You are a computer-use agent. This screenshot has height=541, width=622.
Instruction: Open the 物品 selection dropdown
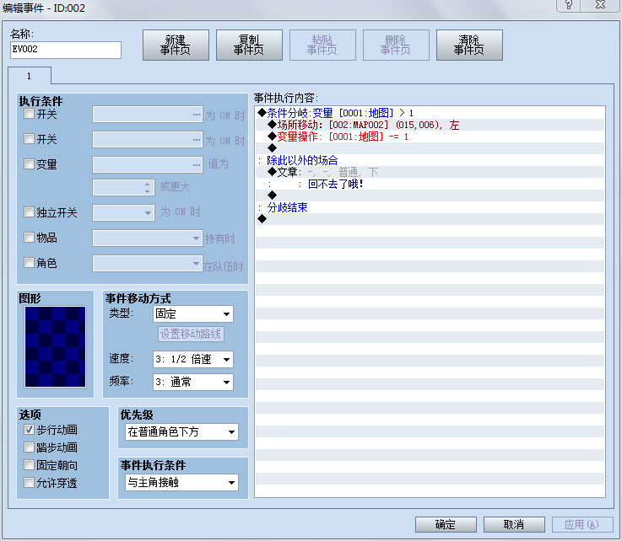(148, 238)
